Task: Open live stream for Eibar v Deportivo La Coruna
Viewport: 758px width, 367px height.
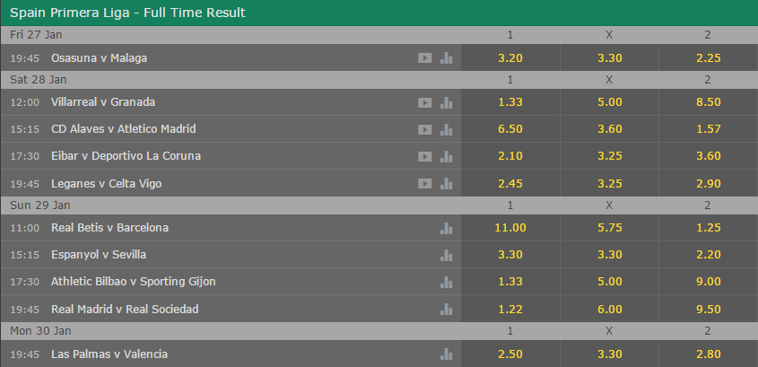Action: pyautogui.click(x=424, y=156)
